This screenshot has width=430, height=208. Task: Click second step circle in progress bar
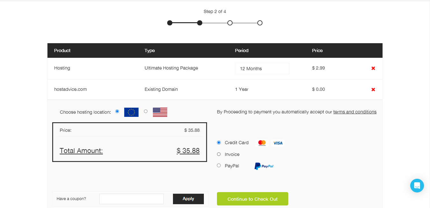(200, 23)
